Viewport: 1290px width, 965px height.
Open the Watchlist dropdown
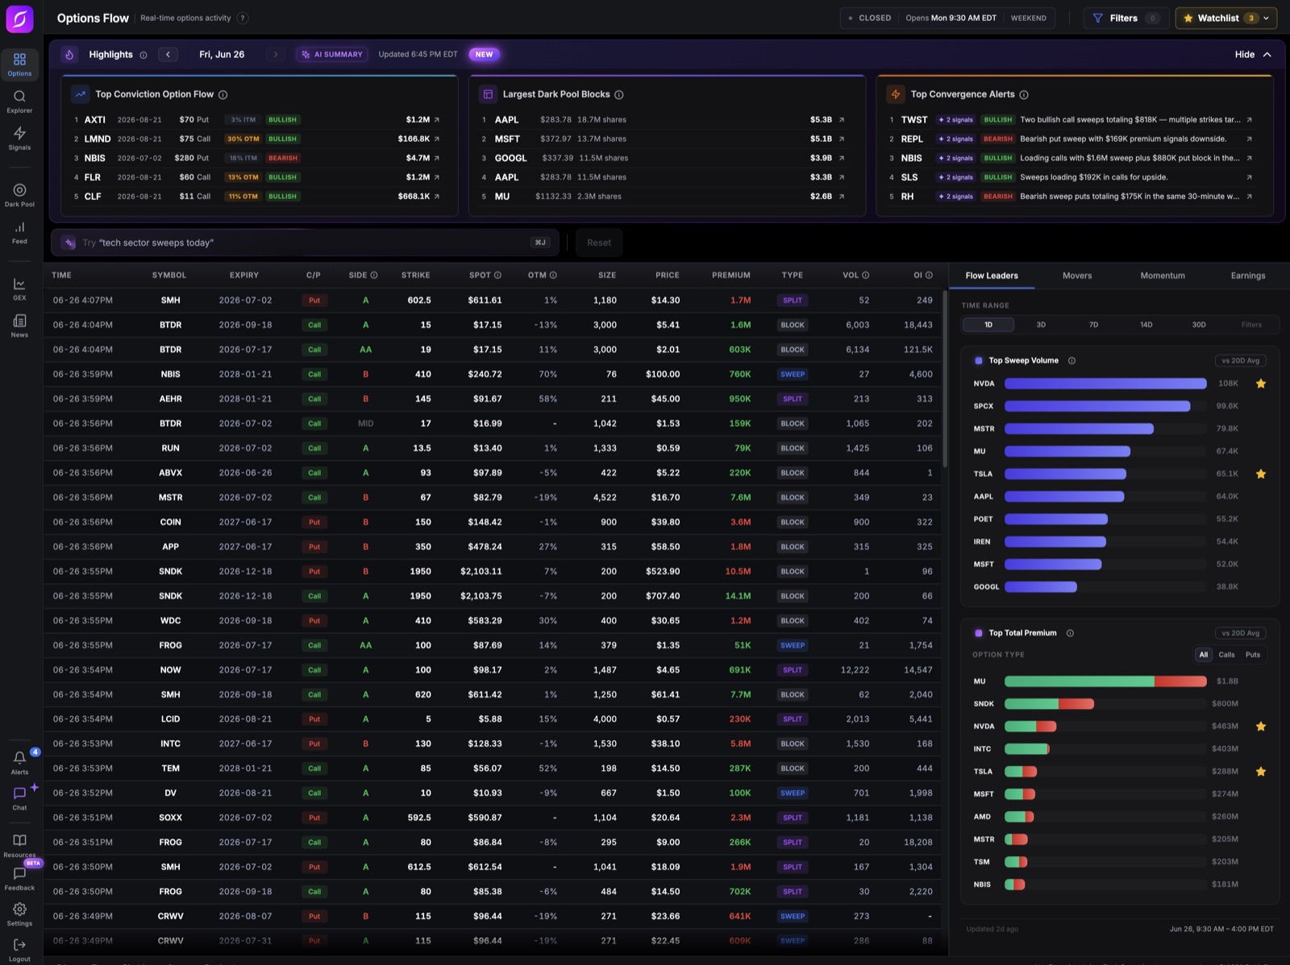pos(1226,18)
